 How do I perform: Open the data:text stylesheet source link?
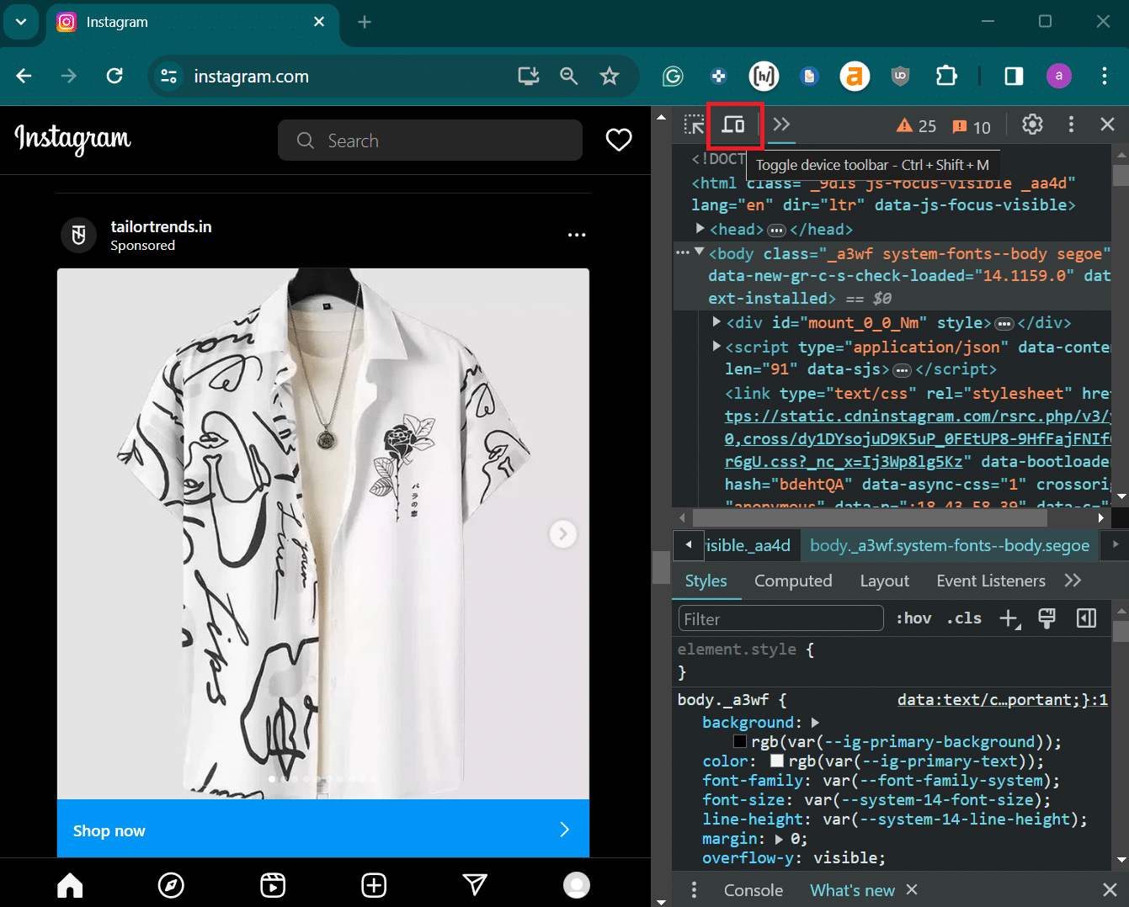1002,699
